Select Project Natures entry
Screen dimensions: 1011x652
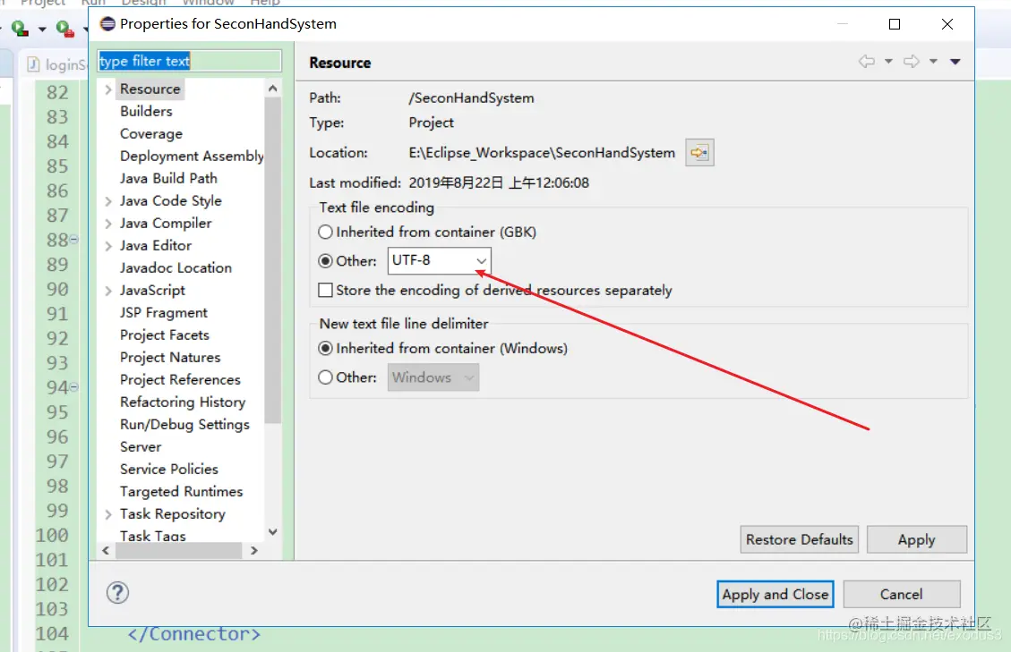(170, 358)
